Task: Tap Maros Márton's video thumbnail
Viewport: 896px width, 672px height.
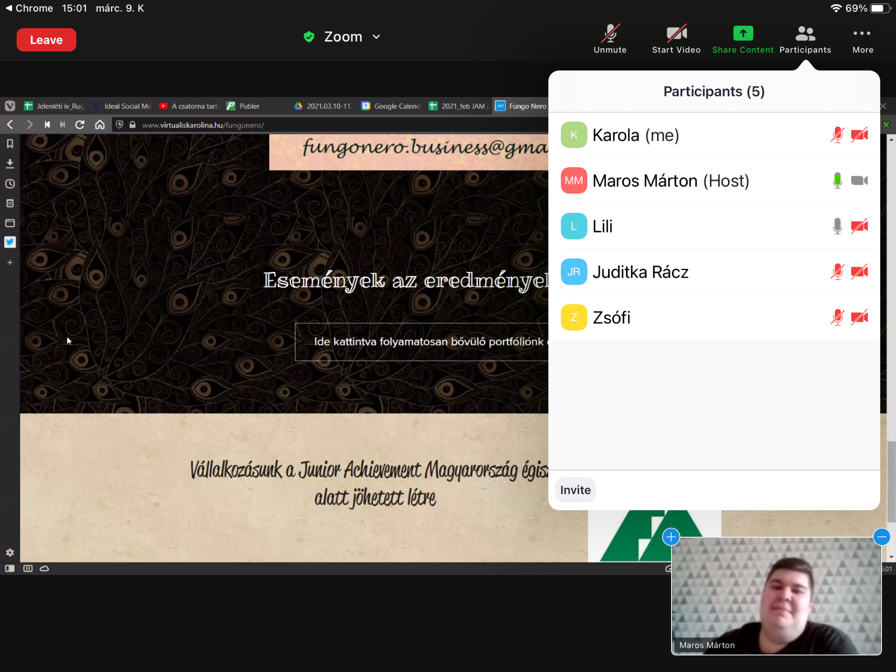Action: 776,596
